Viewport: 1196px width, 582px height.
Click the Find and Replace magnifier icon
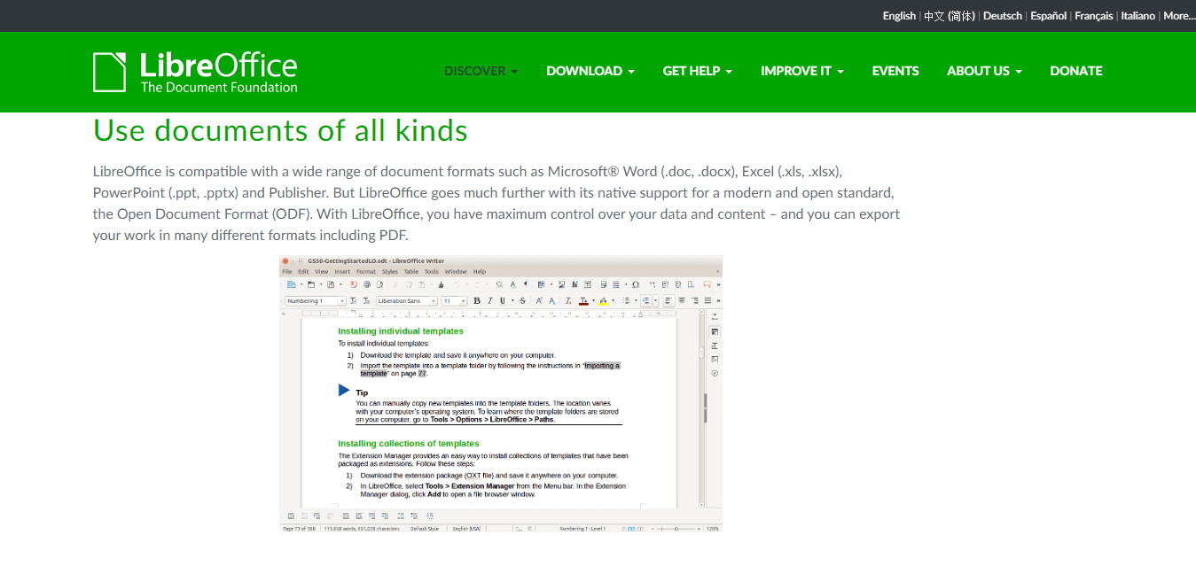pyautogui.click(x=499, y=284)
